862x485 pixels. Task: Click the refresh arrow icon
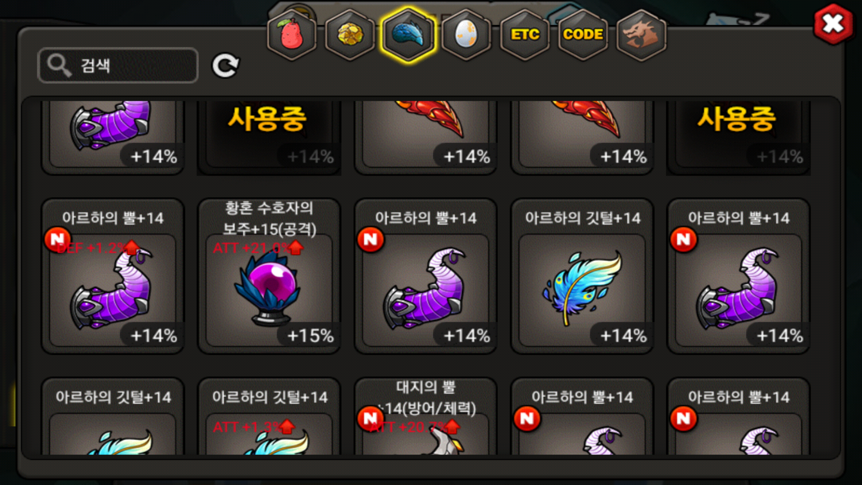(x=225, y=66)
